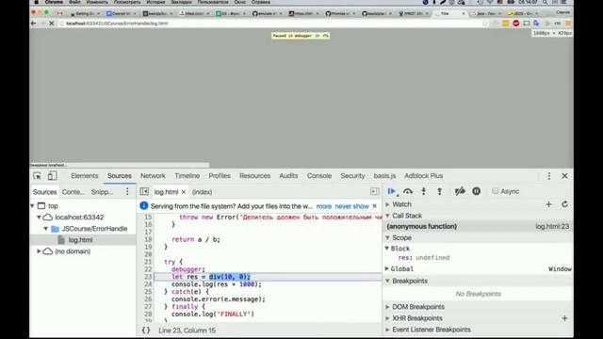Enable the Async checkbox

(x=496, y=191)
